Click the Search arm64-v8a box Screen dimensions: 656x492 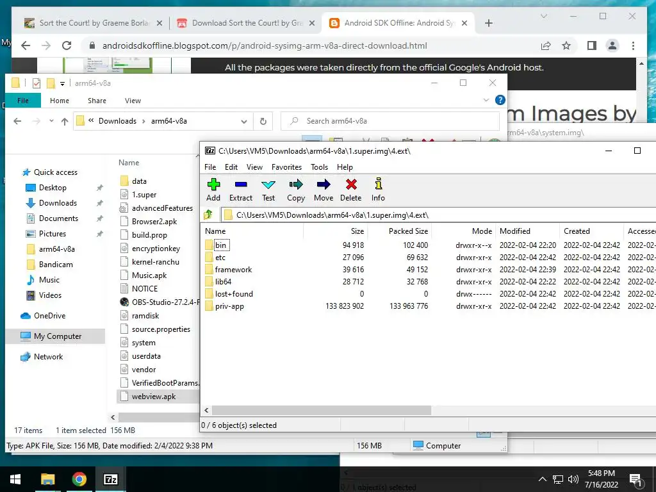[x=390, y=121]
